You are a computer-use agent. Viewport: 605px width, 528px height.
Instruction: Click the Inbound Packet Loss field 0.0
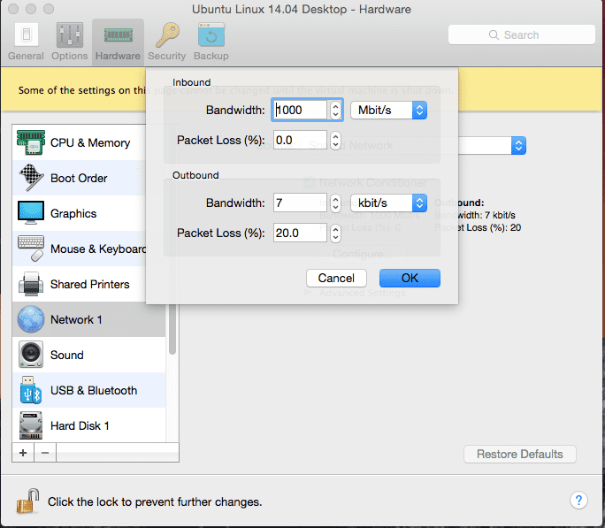coord(300,140)
